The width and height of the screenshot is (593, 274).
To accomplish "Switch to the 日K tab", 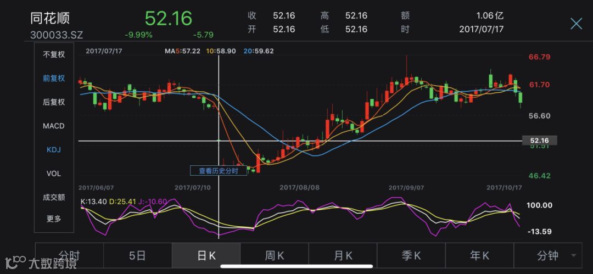I will pos(206,256).
